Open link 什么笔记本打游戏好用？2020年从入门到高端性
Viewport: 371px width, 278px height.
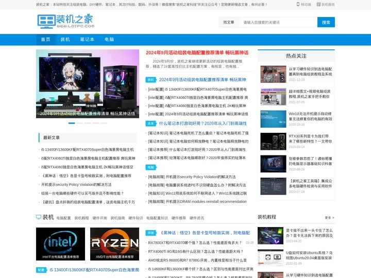point(203,124)
